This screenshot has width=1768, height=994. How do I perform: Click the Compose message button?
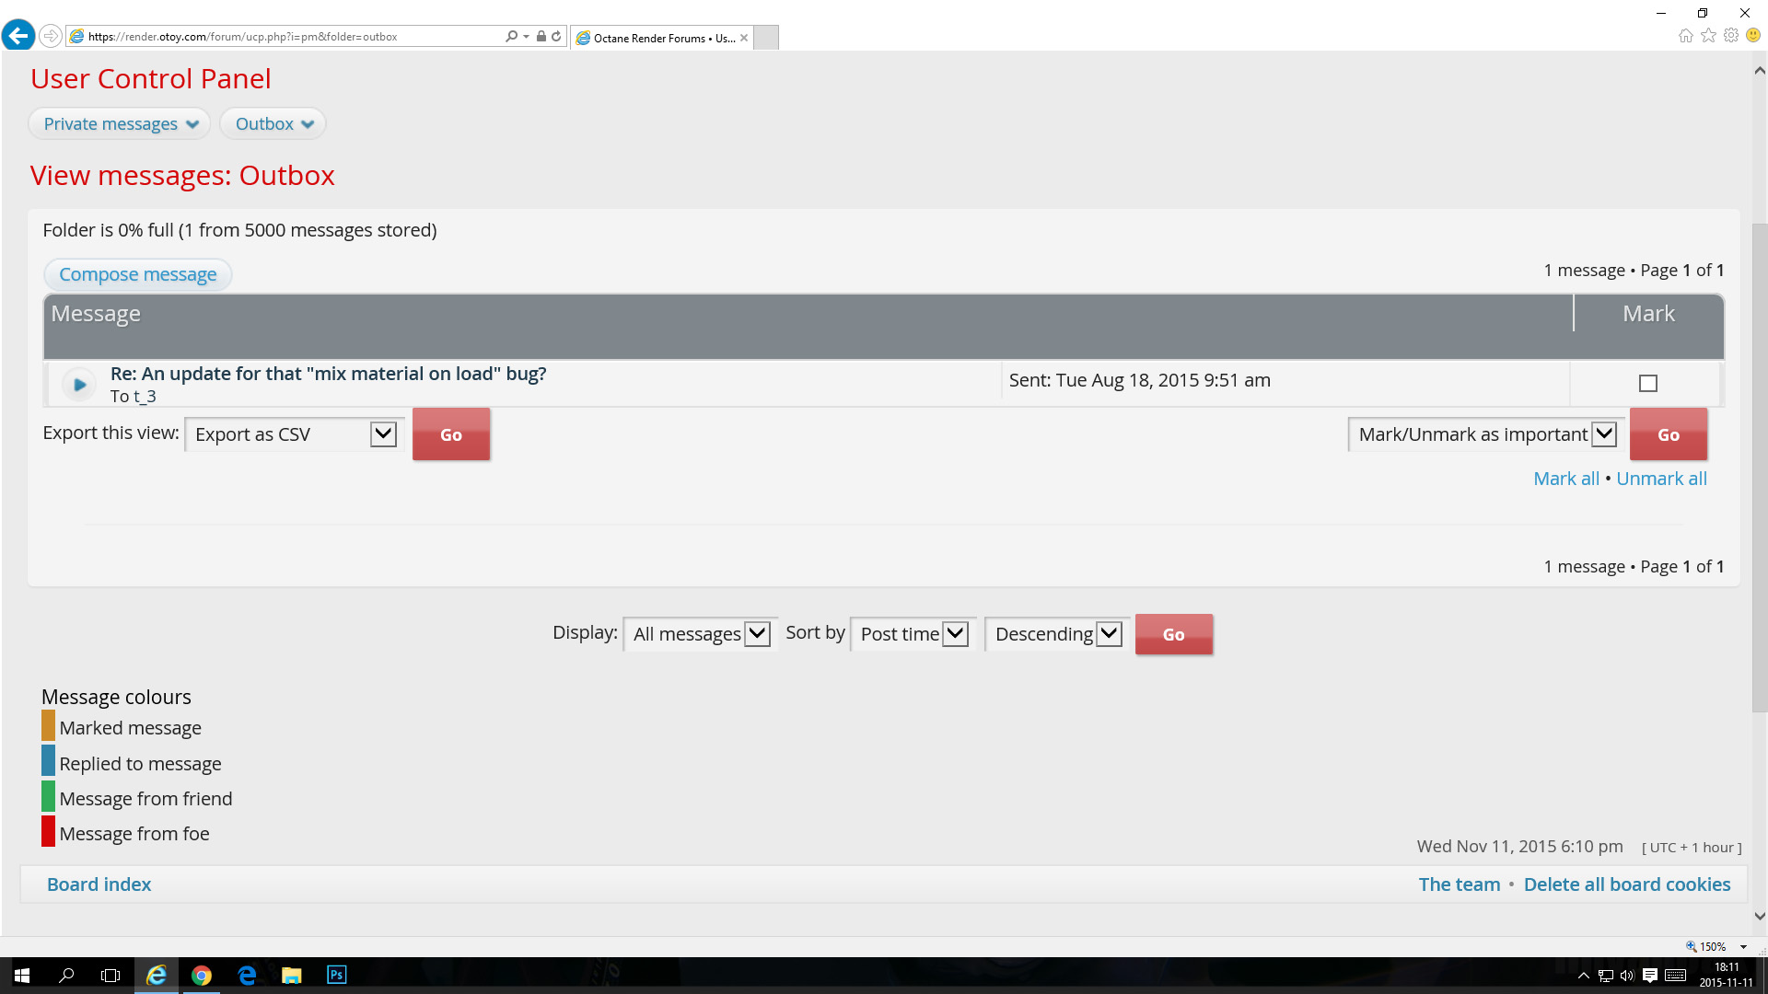tap(138, 274)
